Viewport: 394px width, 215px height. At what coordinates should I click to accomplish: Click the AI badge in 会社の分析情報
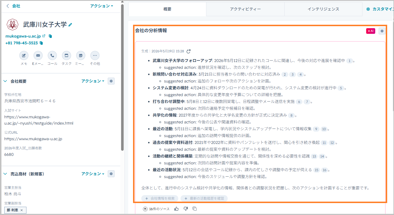click(370, 31)
